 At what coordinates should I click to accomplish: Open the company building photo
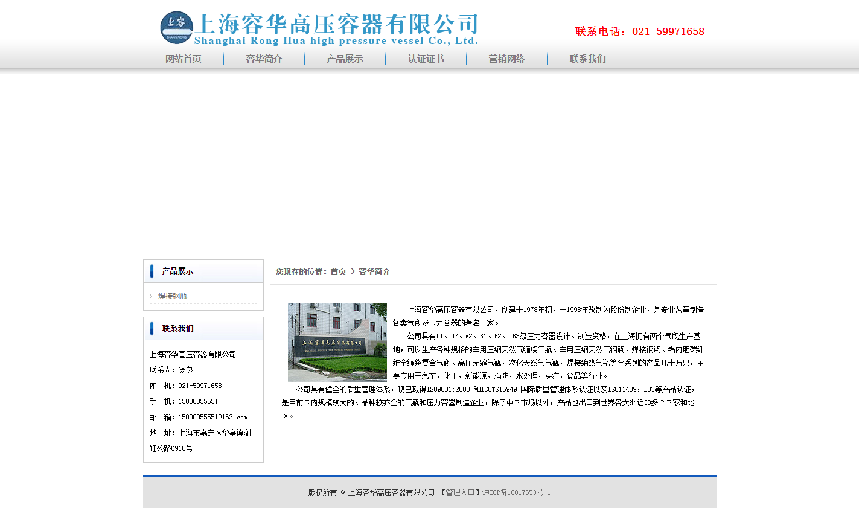pos(337,342)
